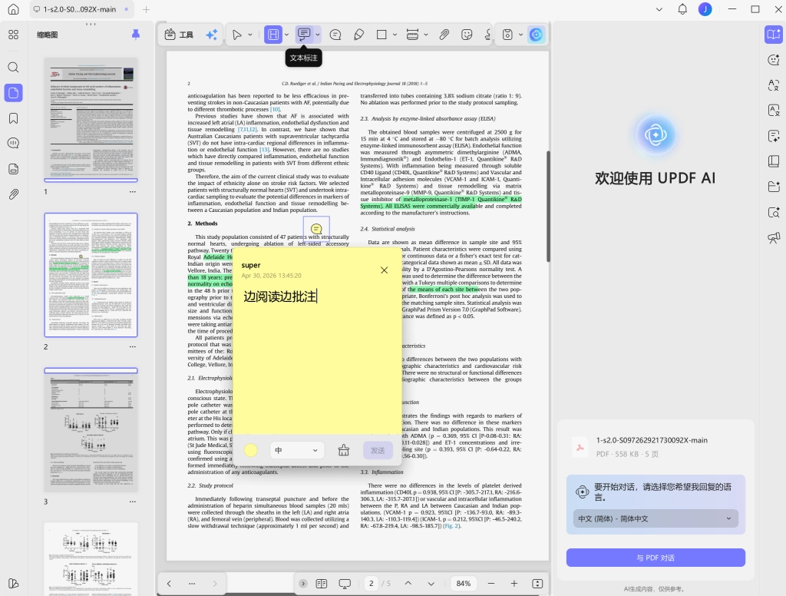Close the yellow sticky note popup
The image size is (786, 596).
(384, 270)
